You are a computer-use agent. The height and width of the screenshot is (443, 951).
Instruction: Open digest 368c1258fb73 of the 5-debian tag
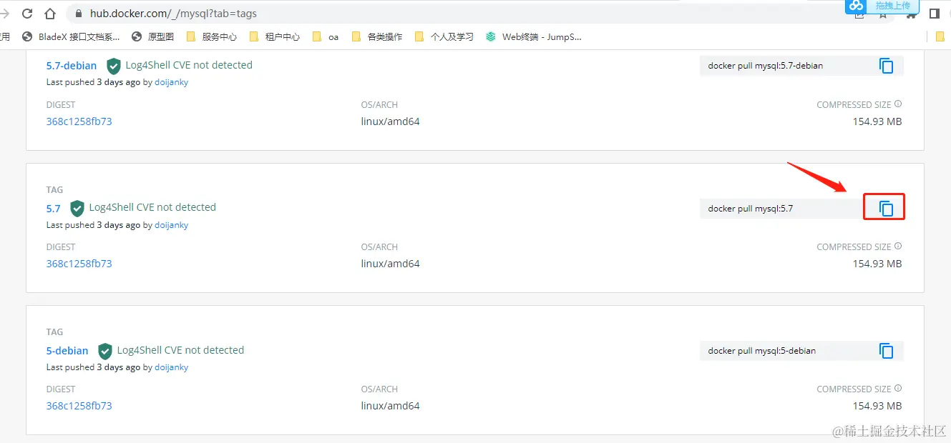(79, 406)
